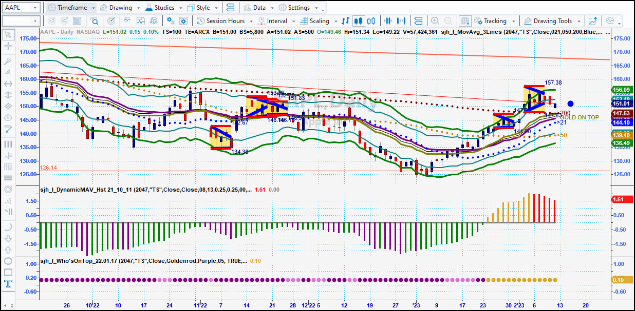Open the Scaling dropdown
Viewport: 635px width, 311px height.
pyautogui.click(x=319, y=21)
